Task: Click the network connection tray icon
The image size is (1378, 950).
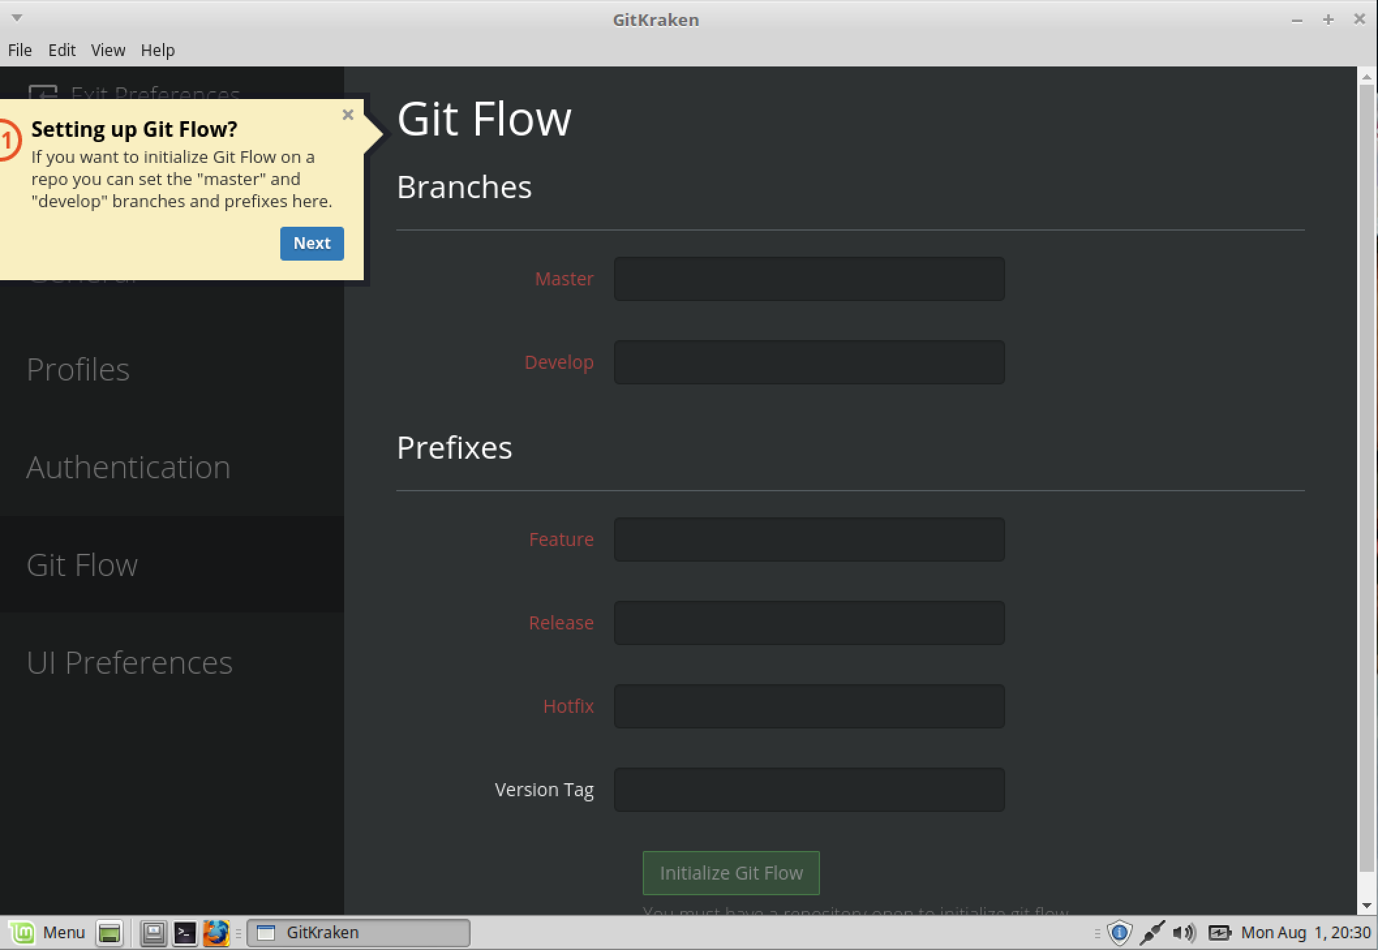Action: pyautogui.click(x=1152, y=933)
